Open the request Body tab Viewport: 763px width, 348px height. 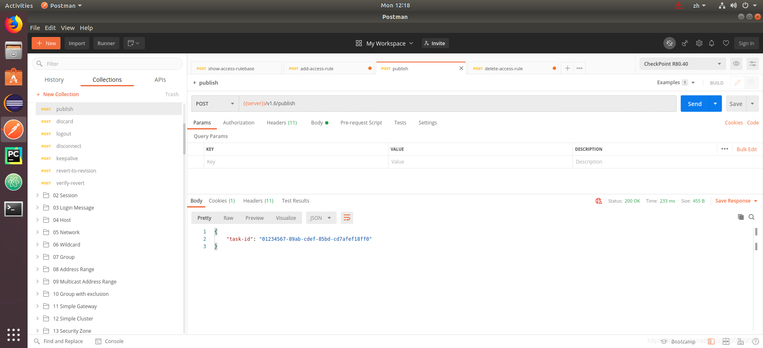coord(319,122)
